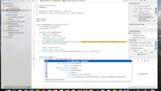
Task: Expand the Products group
Action: click(x=4, y=37)
